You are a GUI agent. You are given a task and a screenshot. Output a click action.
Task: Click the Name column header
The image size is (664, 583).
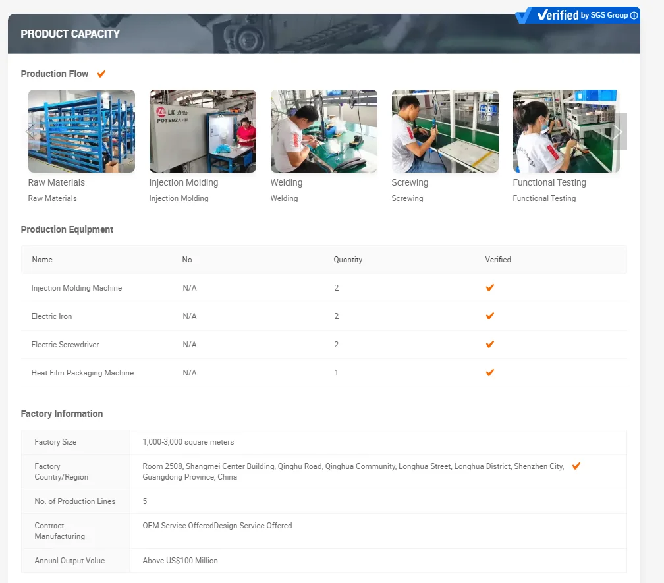click(42, 260)
